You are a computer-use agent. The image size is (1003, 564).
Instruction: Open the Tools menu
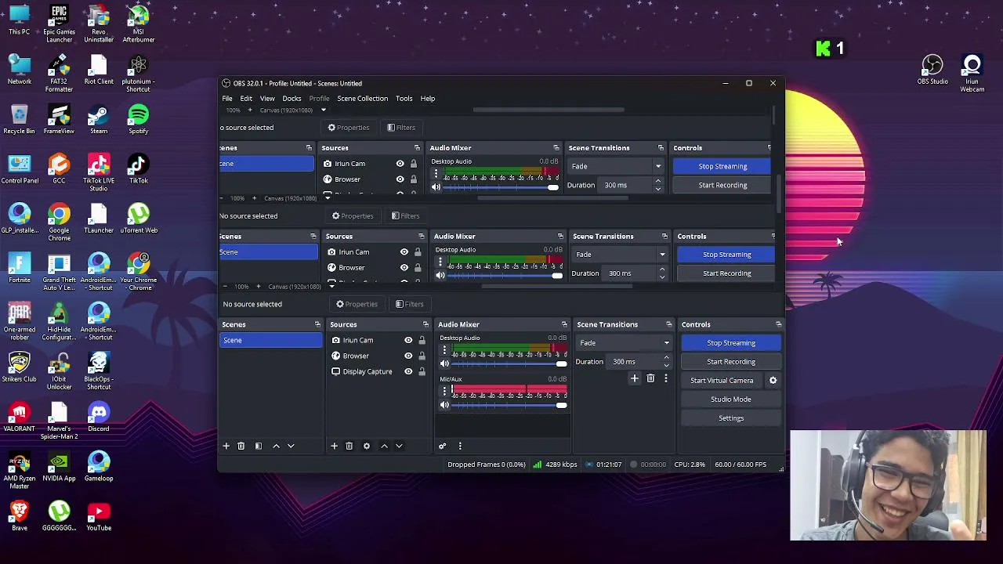tap(404, 99)
